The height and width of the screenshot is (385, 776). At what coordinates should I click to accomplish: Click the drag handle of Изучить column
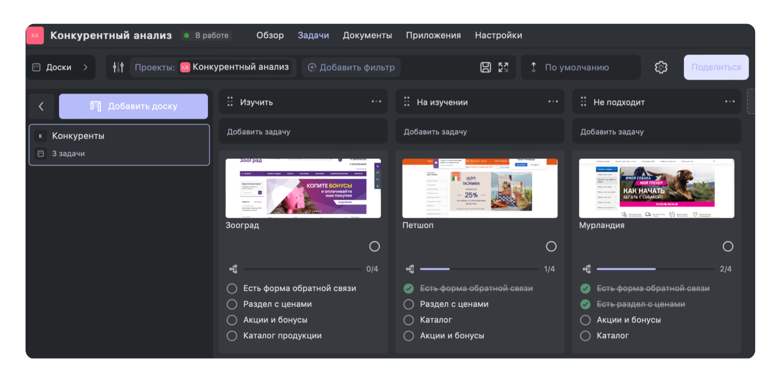tap(230, 102)
